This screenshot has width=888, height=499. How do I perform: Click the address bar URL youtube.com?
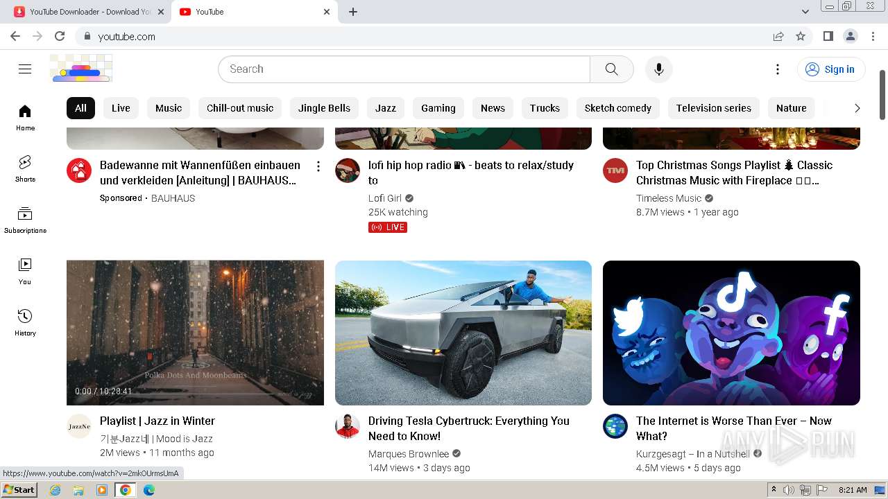click(x=127, y=37)
